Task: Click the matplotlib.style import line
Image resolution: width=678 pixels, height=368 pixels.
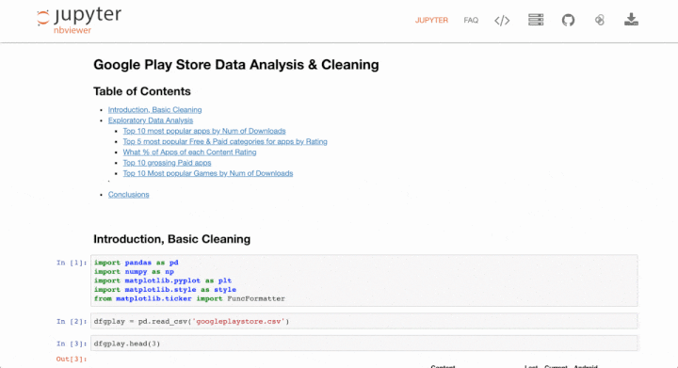Action: 165,290
